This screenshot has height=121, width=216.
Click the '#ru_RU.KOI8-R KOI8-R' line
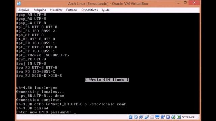tap(39, 76)
